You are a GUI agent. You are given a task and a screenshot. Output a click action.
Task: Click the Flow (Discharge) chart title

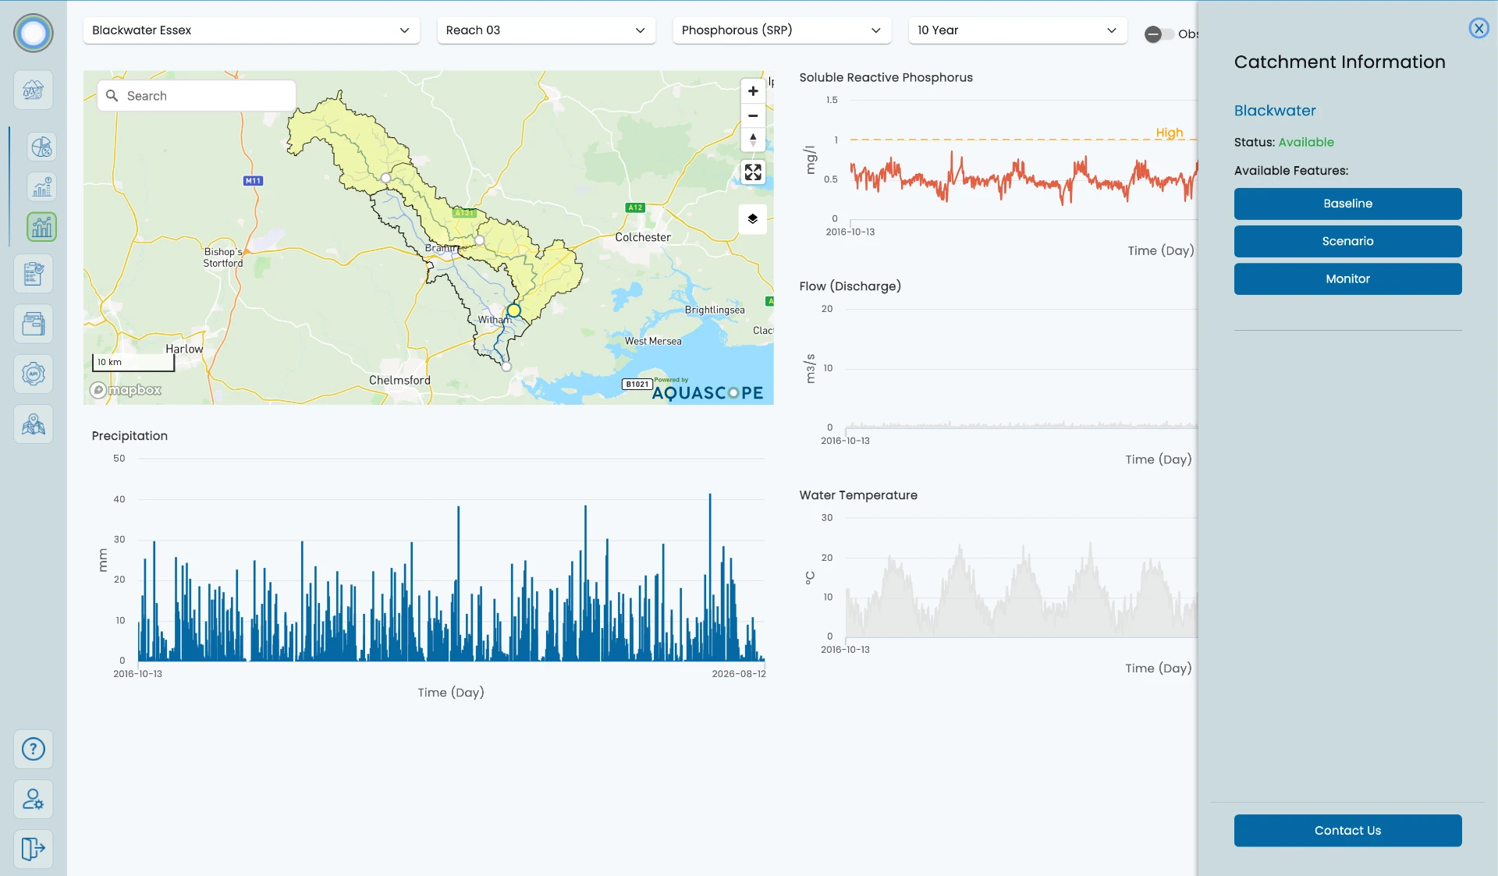(850, 286)
